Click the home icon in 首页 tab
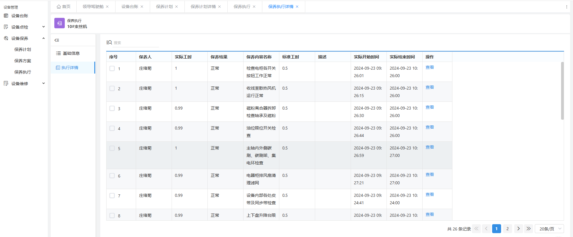This screenshot has height=237, width=573. point(59,7)
